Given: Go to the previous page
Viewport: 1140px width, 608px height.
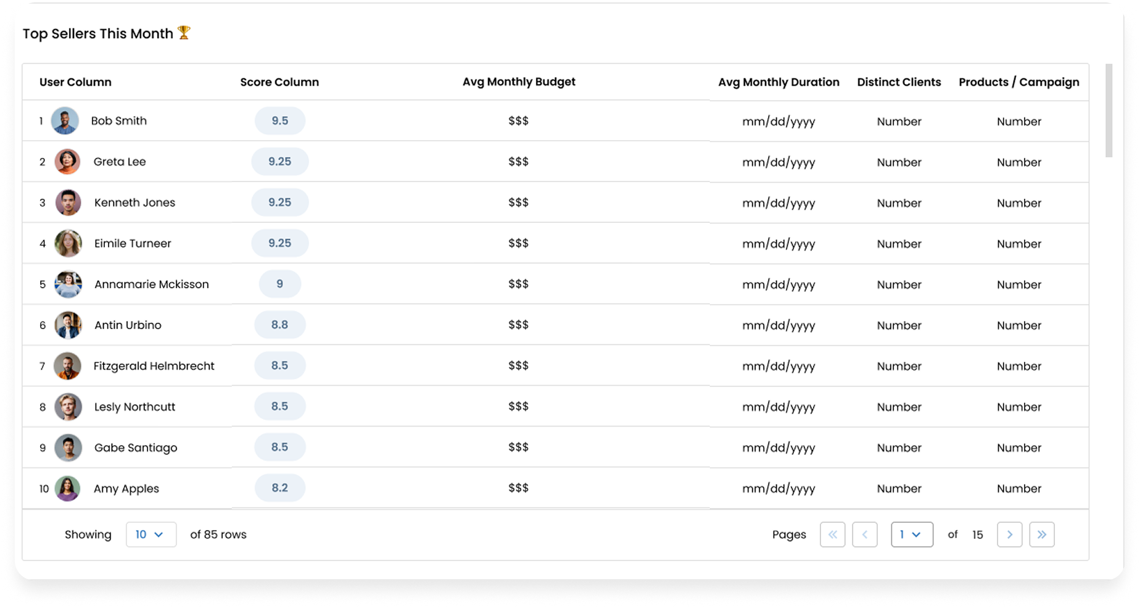Looking at the screenshot, I should 864,535.
